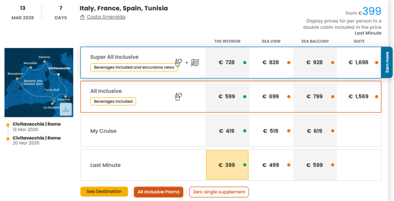The width and height of the screenshot is (394, 201).
Task: Click the download itinerary map icon
Action: [66, 110]
